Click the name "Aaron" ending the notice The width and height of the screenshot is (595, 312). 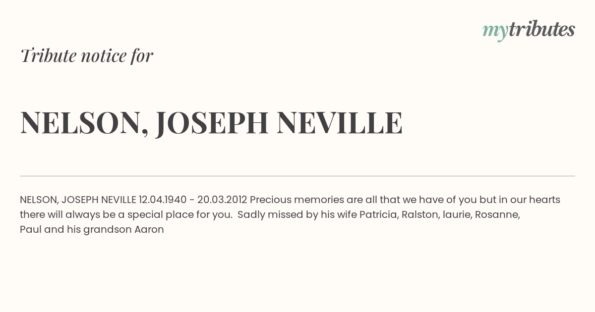149,230
